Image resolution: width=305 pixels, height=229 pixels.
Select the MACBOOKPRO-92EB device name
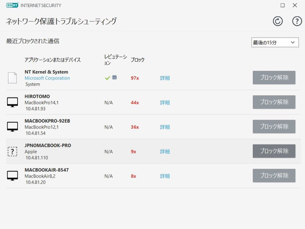47,121
